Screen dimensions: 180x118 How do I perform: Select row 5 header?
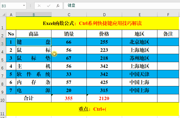pyautogui.click(x=3, y=58)
